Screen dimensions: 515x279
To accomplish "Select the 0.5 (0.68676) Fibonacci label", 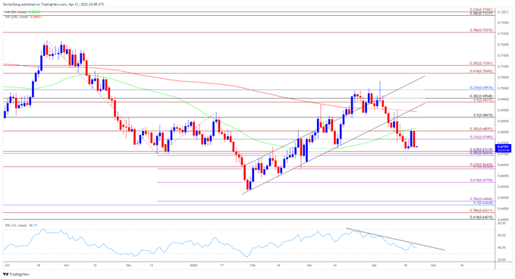I will click(483, 115).
